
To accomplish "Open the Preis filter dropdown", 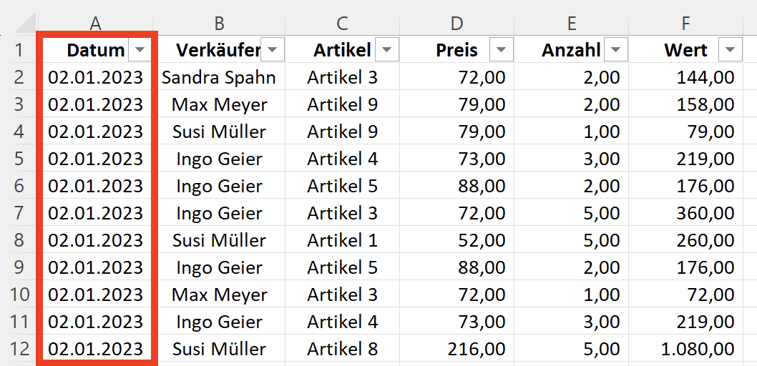I will [x=501, y=49].
